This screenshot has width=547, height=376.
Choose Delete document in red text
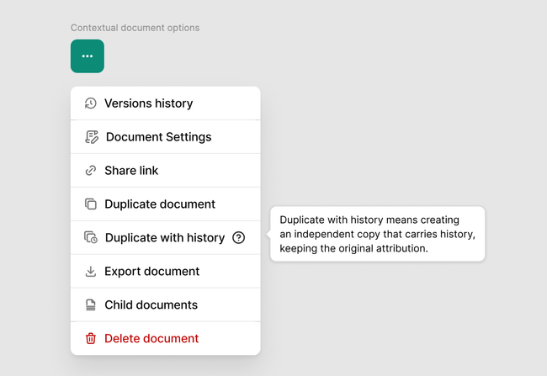[x=151, y=339]
